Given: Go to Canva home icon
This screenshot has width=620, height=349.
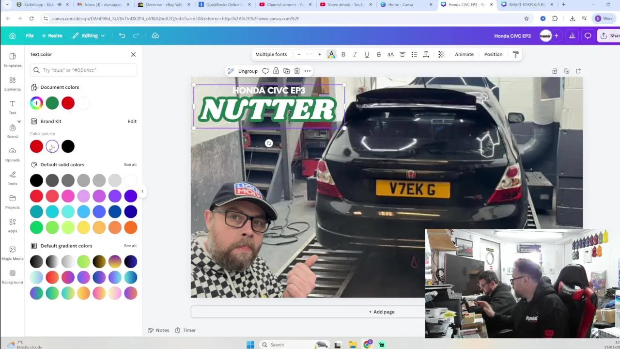Looking at the screenshot, I should click(13, 35).
